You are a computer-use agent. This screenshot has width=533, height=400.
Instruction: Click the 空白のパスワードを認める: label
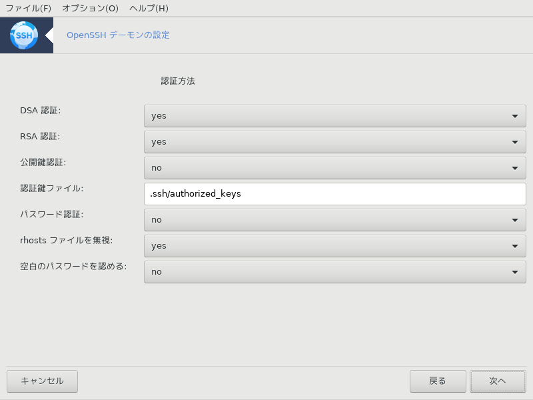pos(73,266)
